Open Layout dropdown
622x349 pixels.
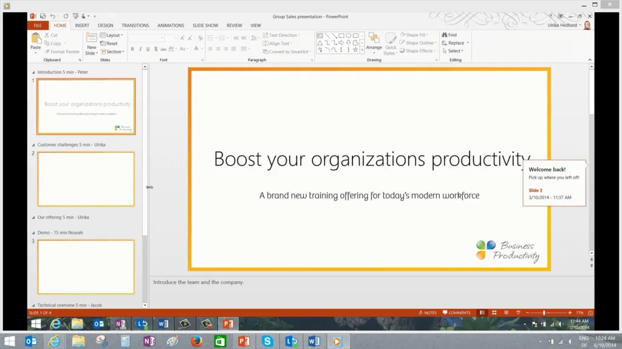coord(112,35)
